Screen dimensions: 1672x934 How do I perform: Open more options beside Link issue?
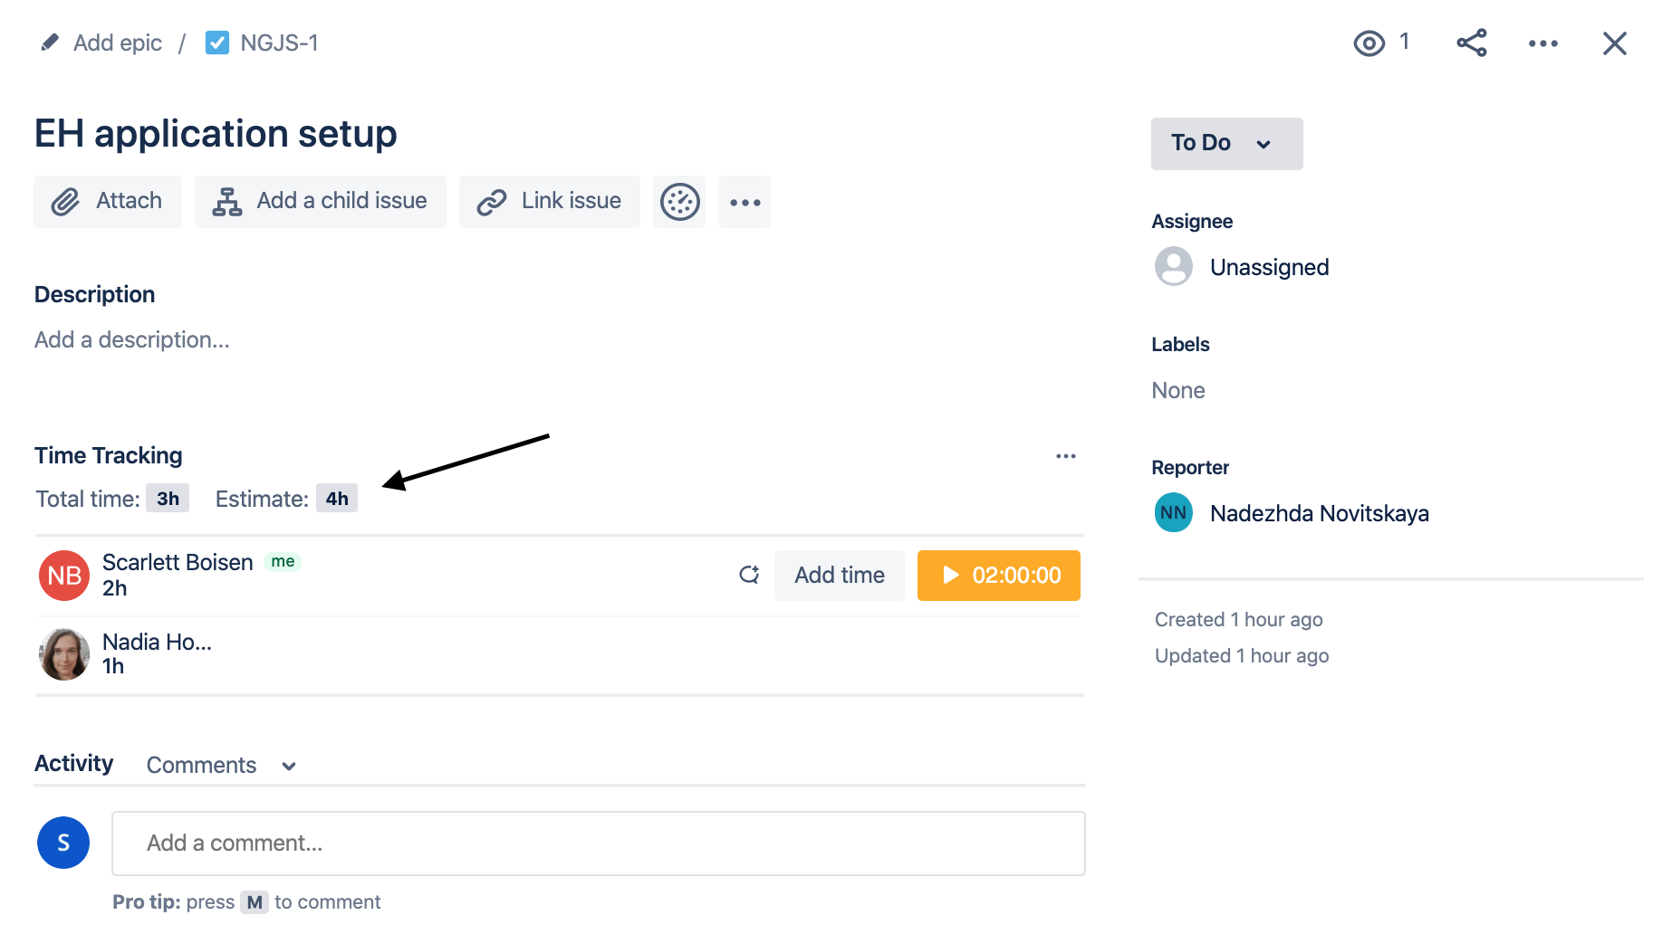(745, 202)
